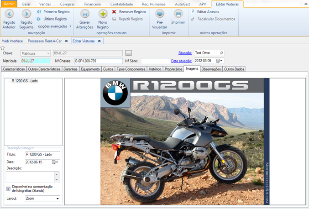
Task: Go to previous record with Registo Anterior
Action: 9,15
